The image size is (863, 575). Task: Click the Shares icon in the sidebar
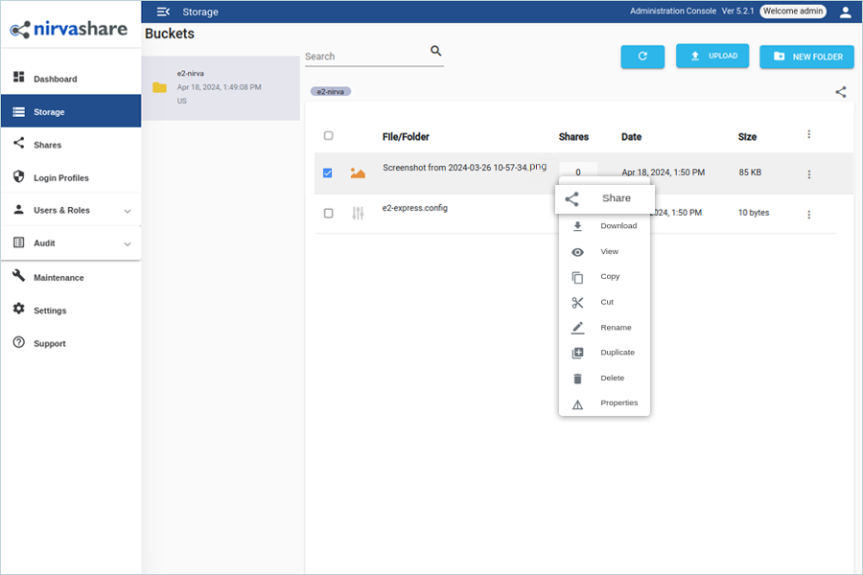click(19, 143)
